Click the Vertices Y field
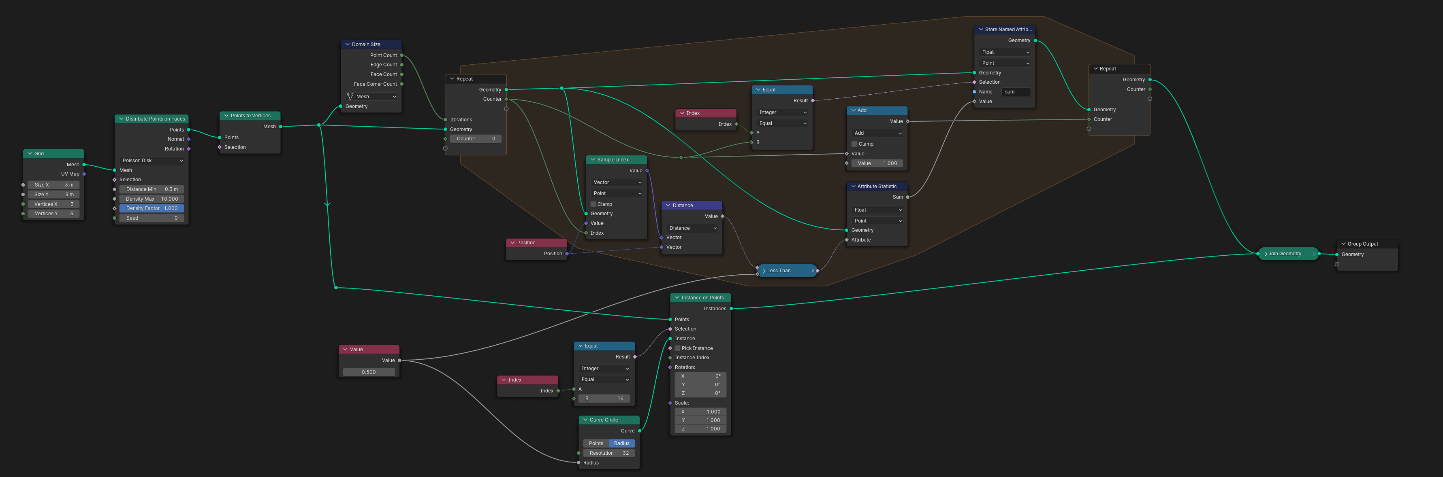1443x477 pixels. point(54,214)
